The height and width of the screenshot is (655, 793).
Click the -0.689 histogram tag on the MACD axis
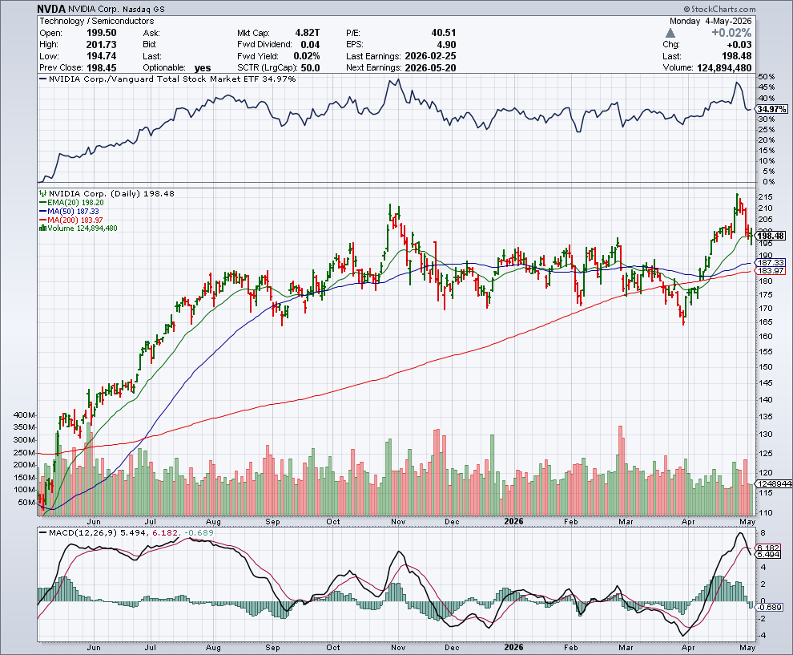769,607
